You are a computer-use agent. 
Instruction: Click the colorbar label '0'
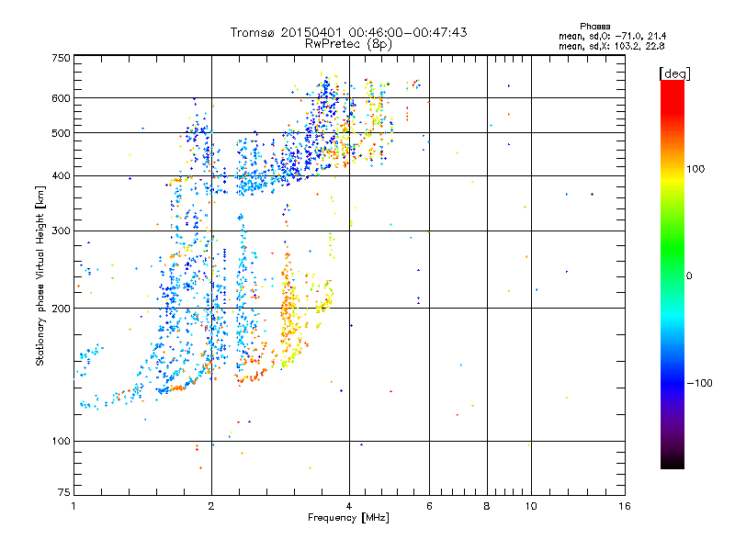(x=688, y=276)
